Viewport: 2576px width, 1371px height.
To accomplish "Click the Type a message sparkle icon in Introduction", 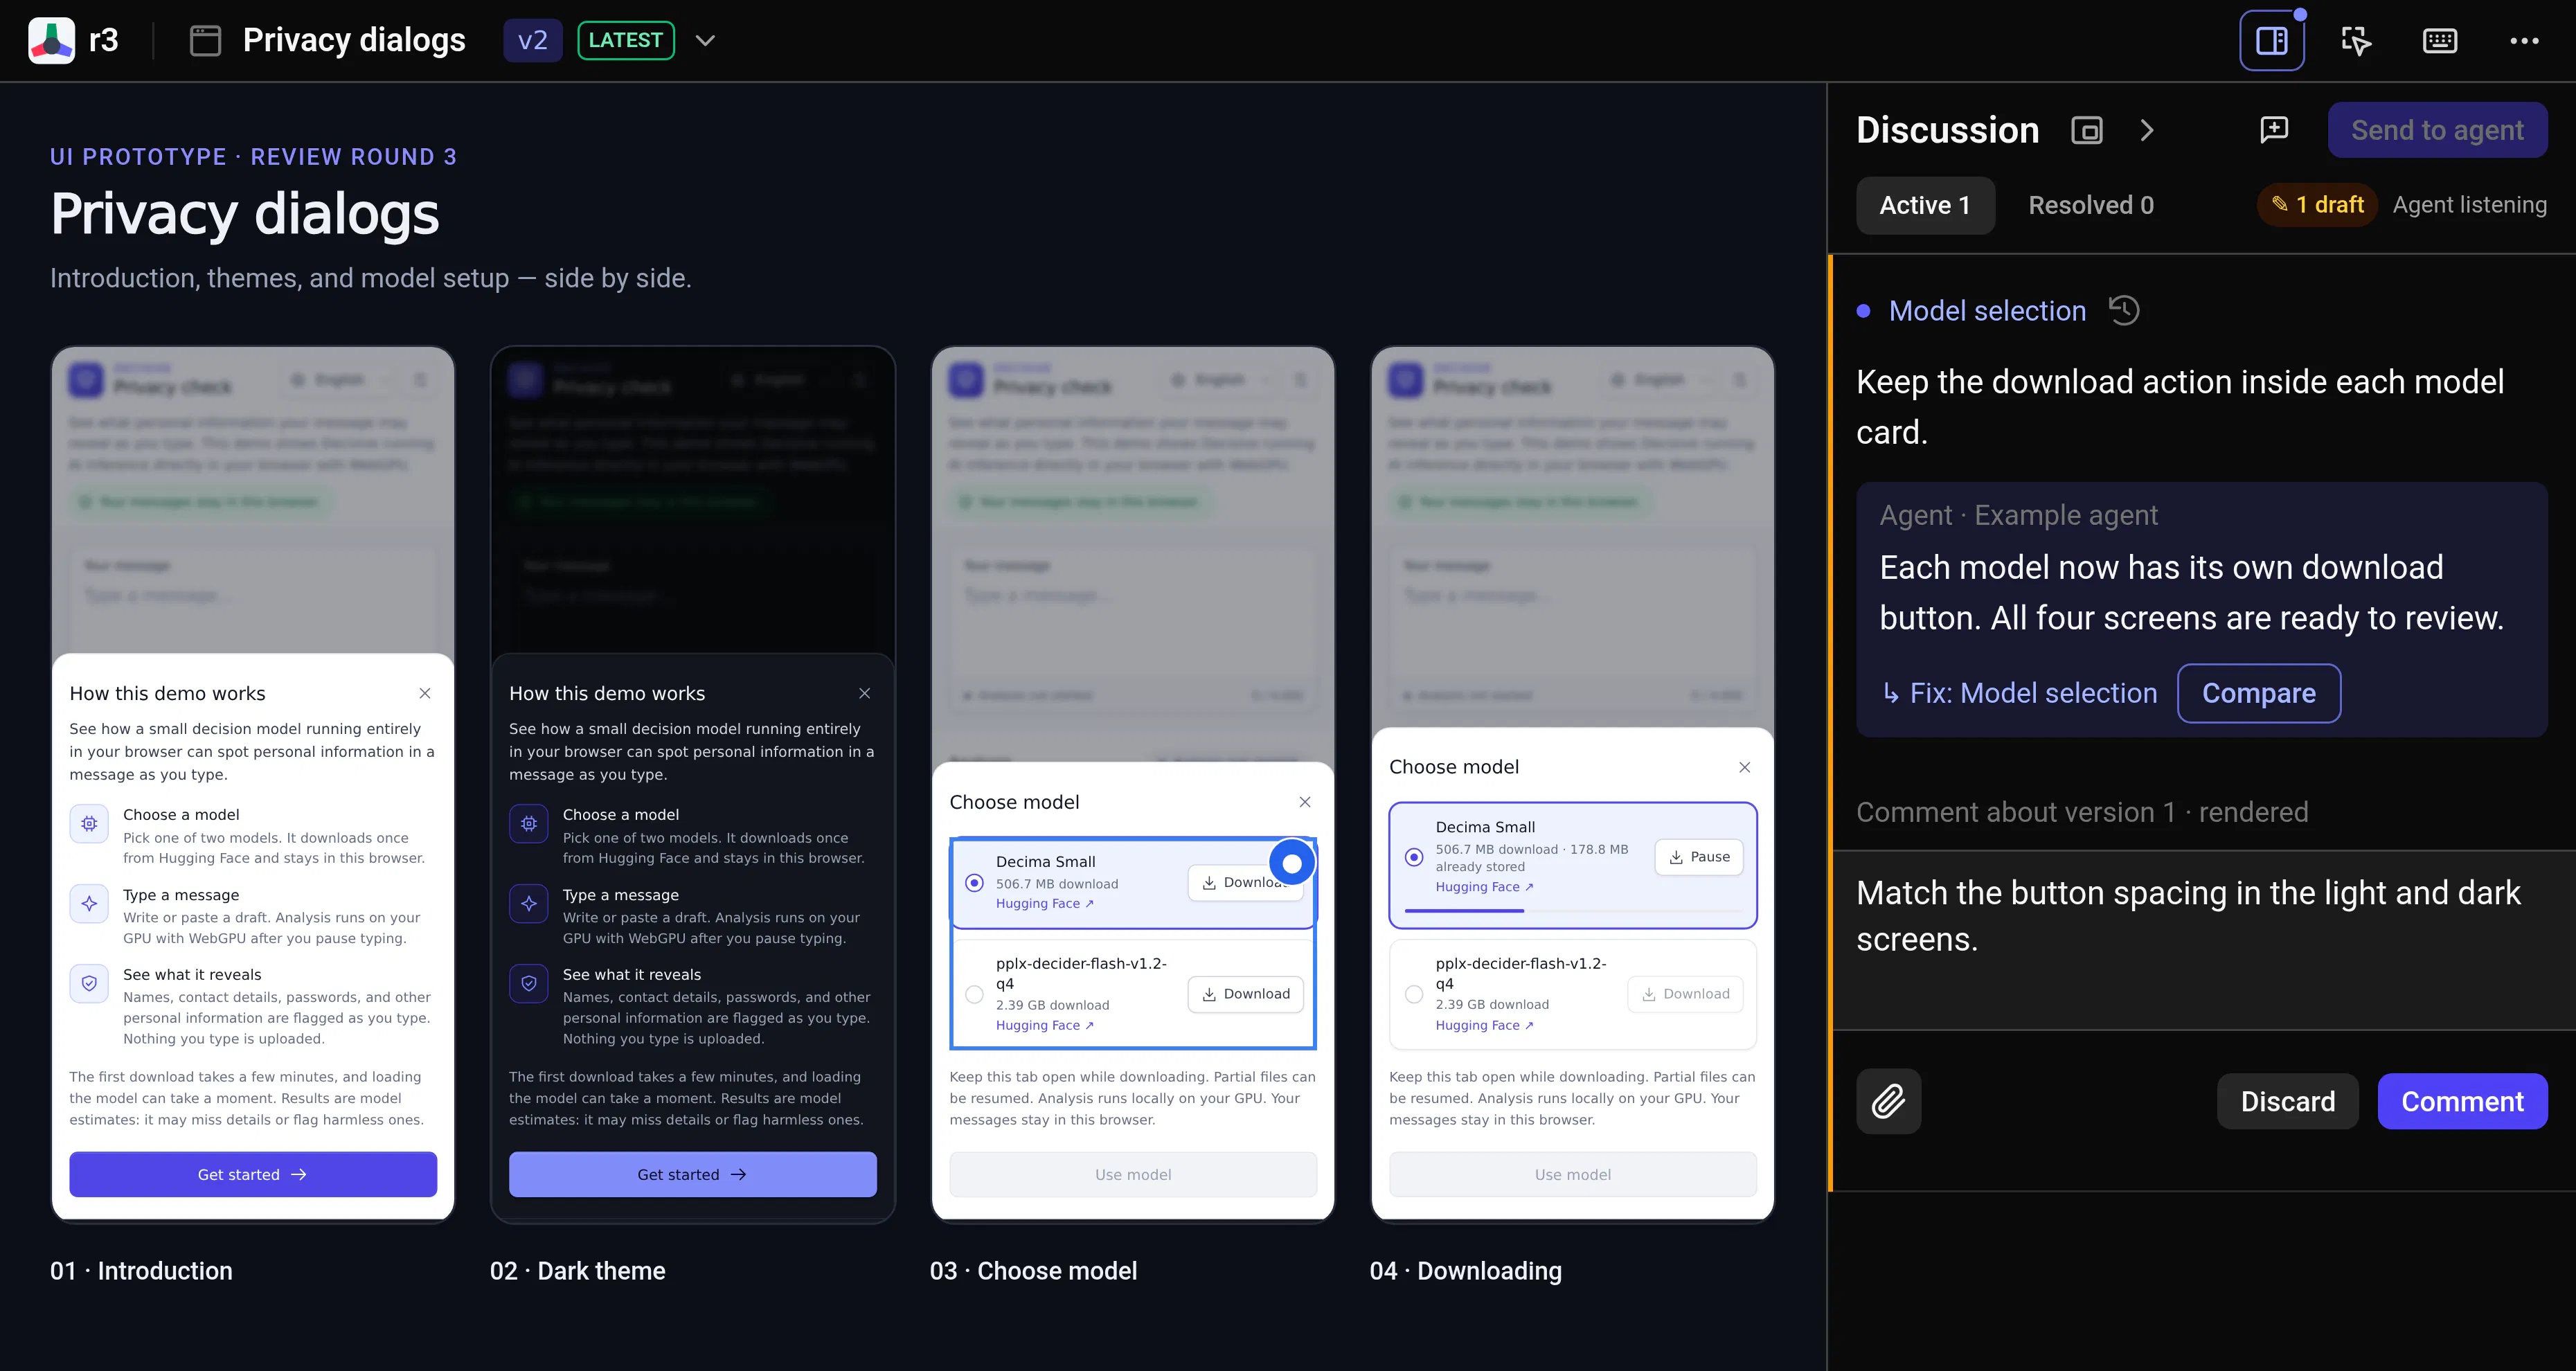I will (x=89, y=904).
